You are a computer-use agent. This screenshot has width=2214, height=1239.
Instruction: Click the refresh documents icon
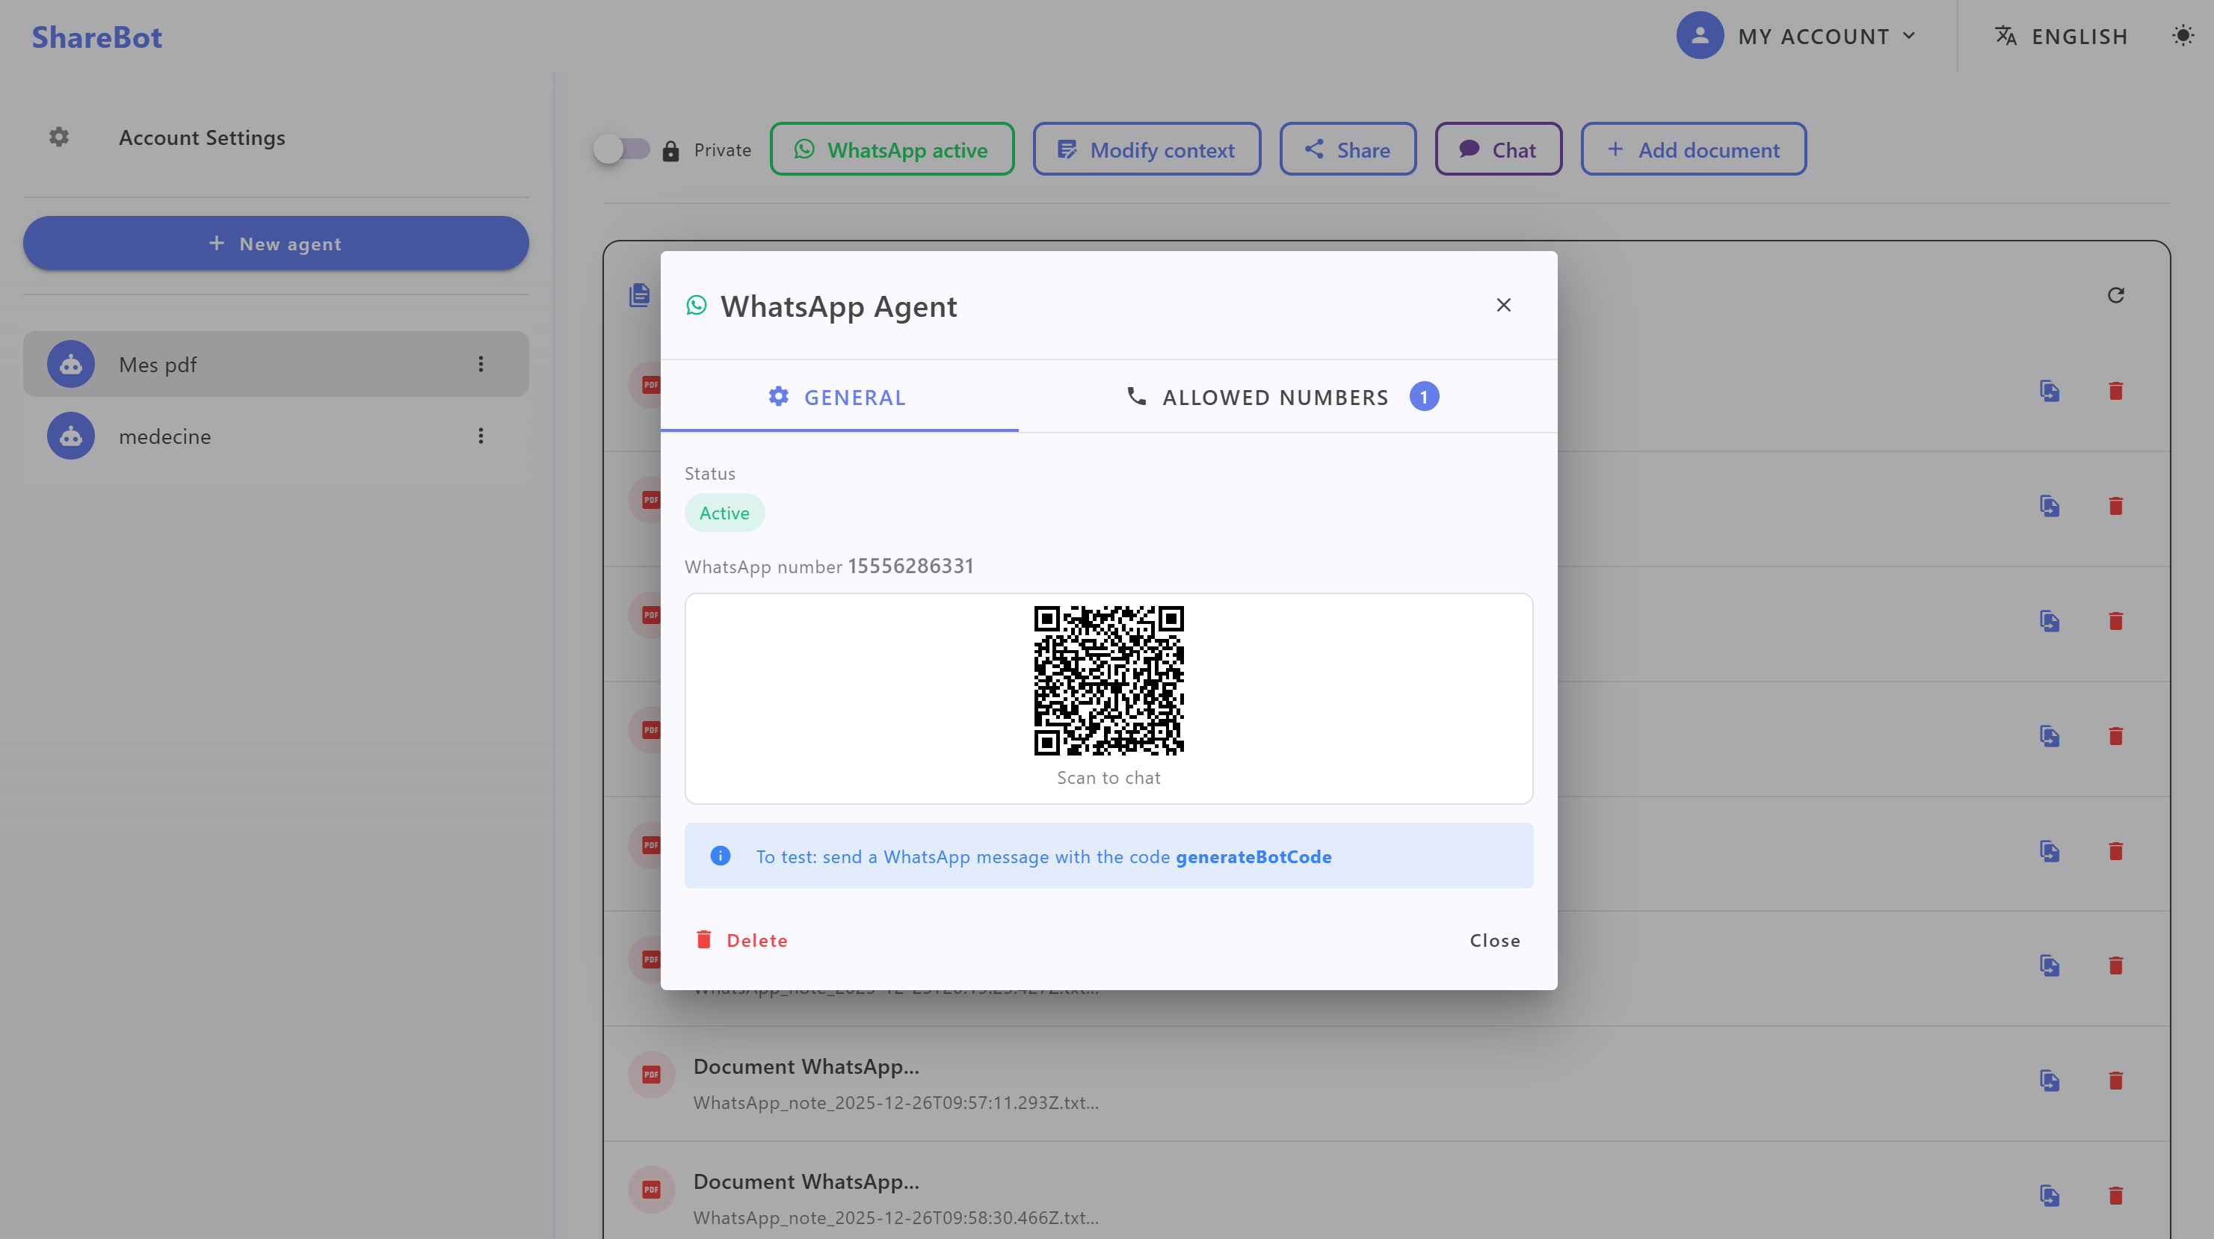click(2115, 296)
